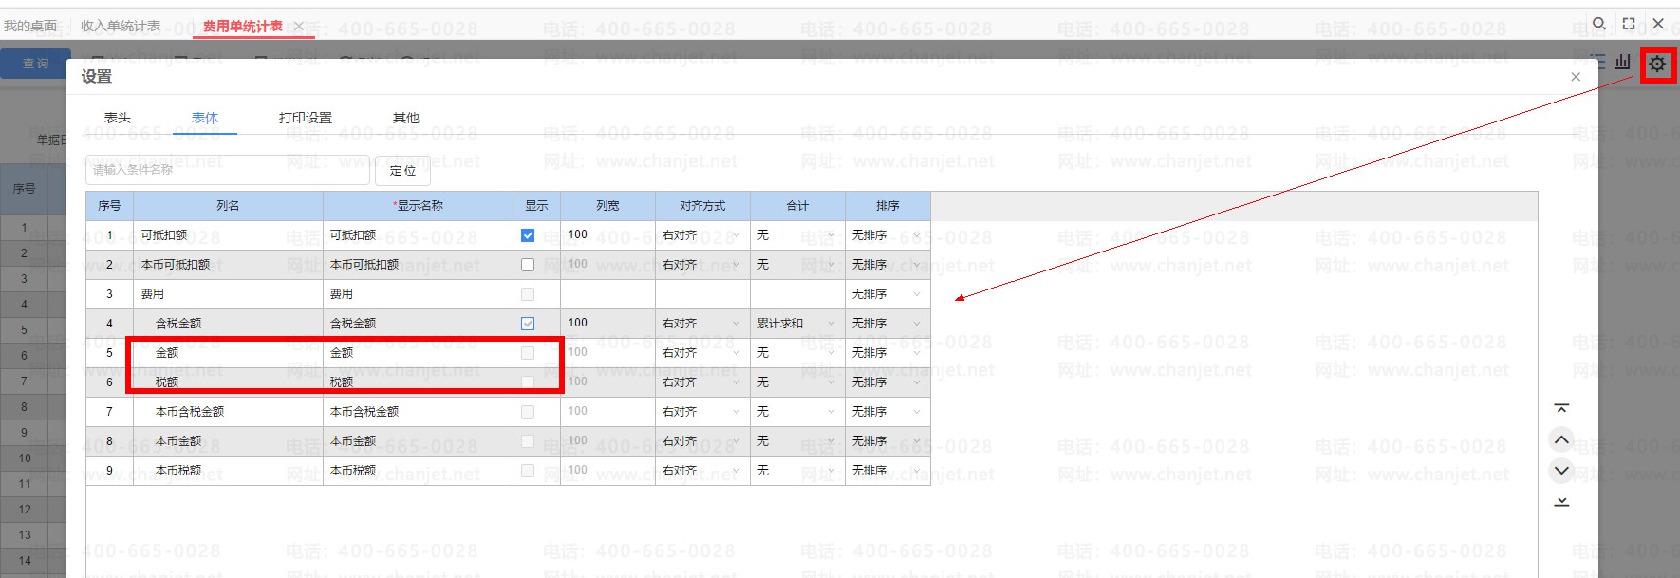The height and width of the screenshot is (578, 1680).
Task: Click the 合计 column header
Action: 797,206
